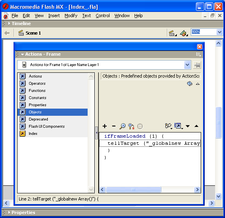
Task: Click the plus icon to add an action
Action: (x=105, y=126)
